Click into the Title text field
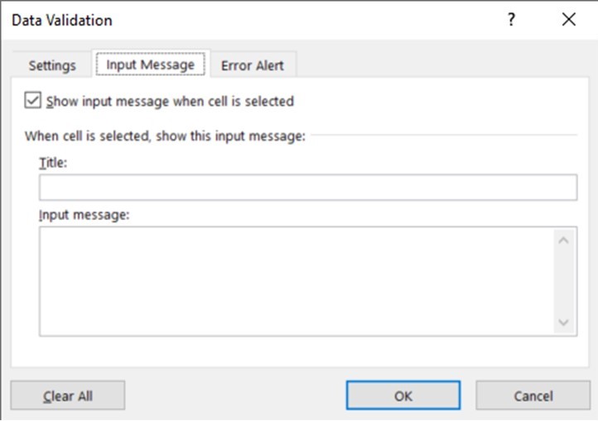 pyautogui.click(x=307, y=188)
